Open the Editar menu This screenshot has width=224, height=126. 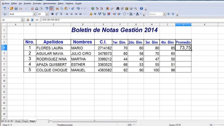click(14, 3)
